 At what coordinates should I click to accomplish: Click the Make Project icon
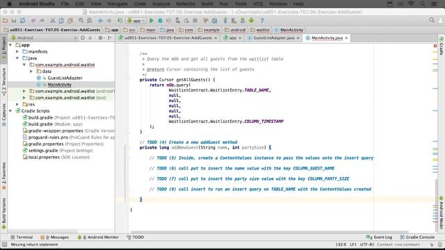click(120, 21)
